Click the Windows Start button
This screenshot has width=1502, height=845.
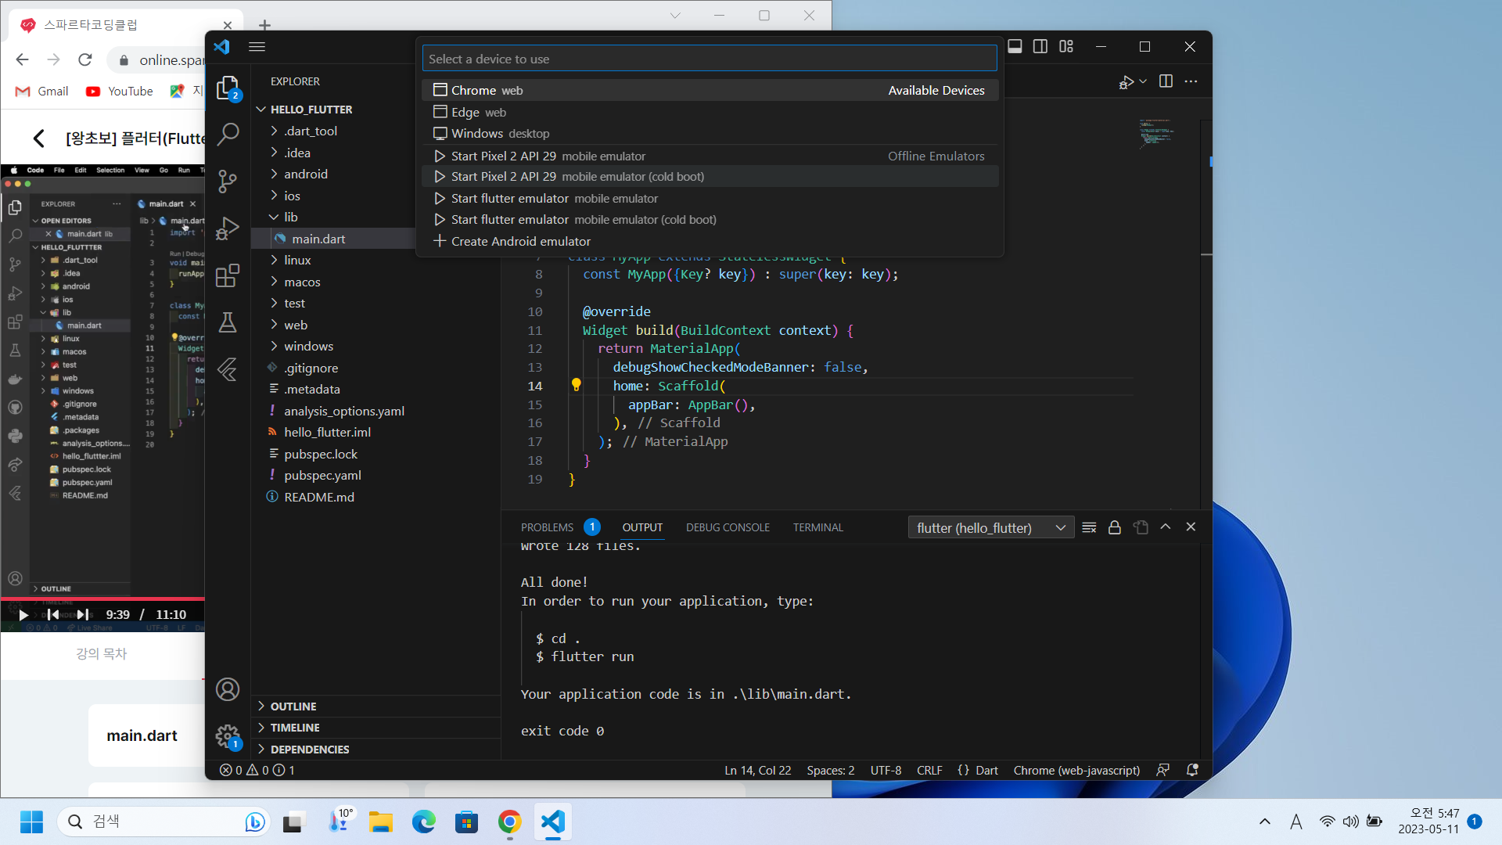(x=32, y=822)
